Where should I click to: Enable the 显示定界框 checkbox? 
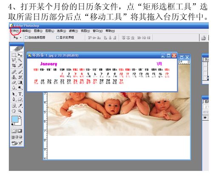[58, 37]
